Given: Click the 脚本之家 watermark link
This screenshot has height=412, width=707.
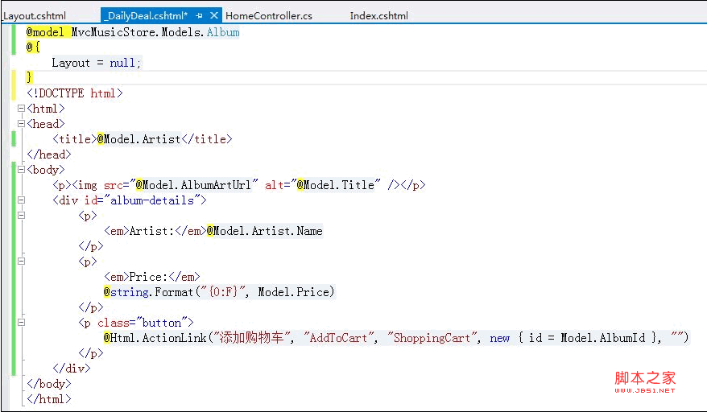Looking at the screenshot, I should tap(645, 378).
